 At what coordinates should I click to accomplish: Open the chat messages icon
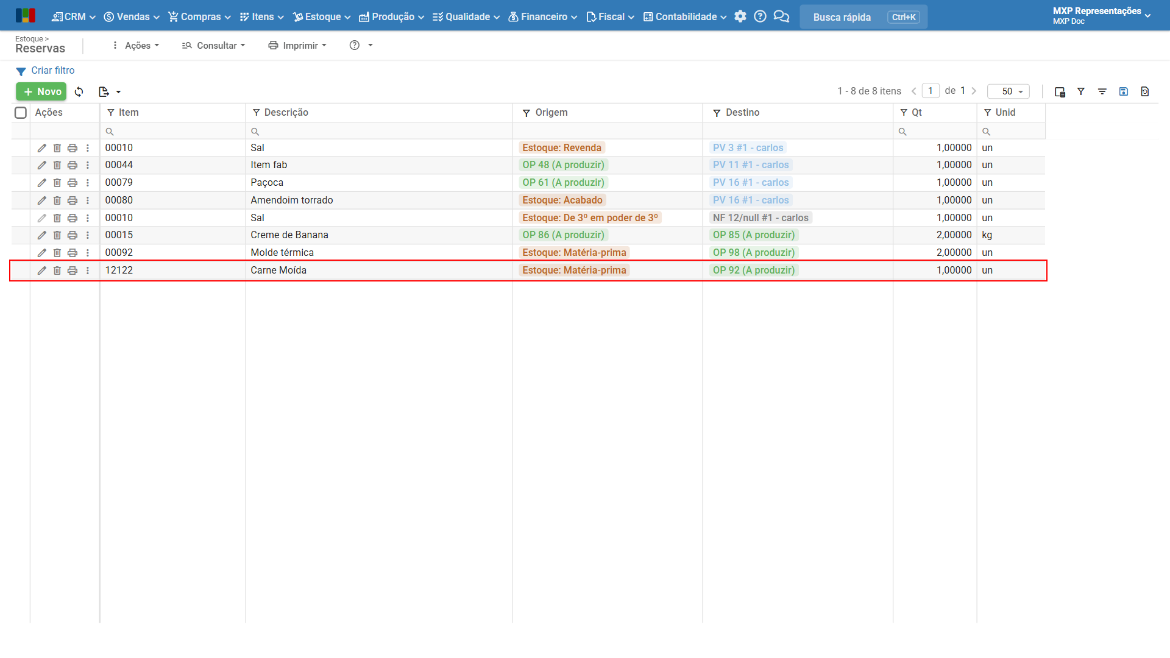click(781, 16)
